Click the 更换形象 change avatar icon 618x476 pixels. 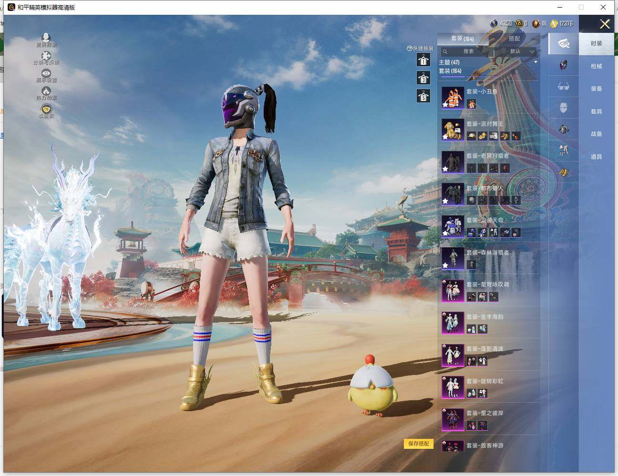[x=46, y=38]
